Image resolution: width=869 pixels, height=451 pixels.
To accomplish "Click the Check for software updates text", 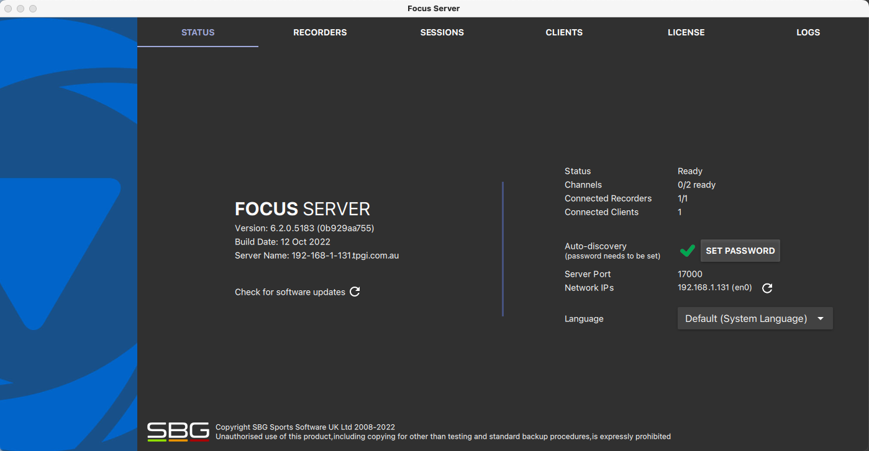I will [290, 292].
